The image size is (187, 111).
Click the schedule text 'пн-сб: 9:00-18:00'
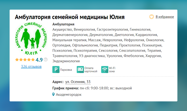tap(94, 88)
